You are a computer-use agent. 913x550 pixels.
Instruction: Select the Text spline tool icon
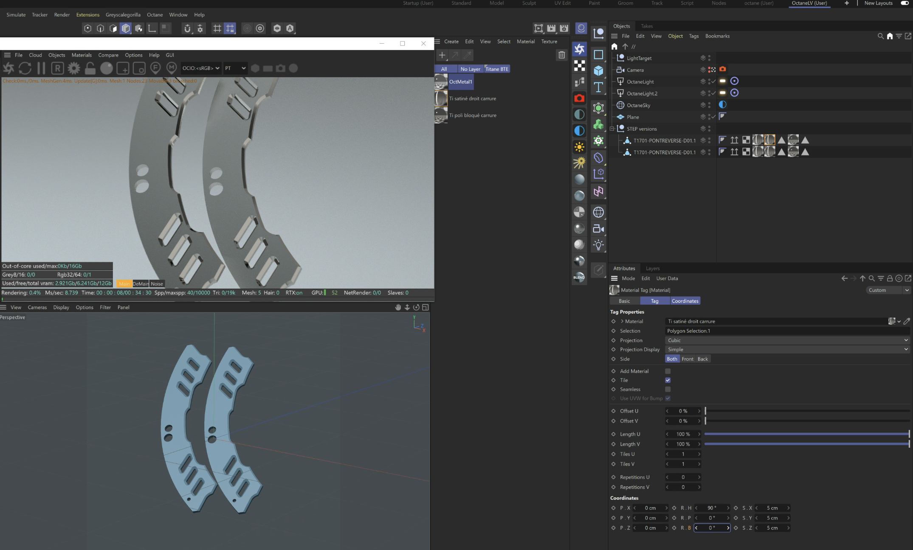click(x=598, y=87)
